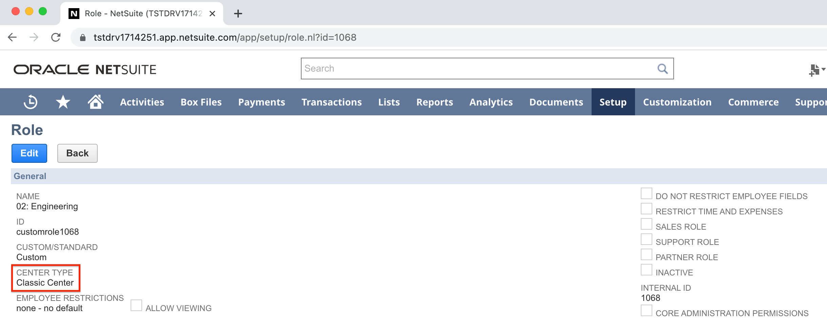Viewport: 827px width, 327px height.
Task: Expand the Reports menu
Action: pyautogui.click(x=435, y=102)
